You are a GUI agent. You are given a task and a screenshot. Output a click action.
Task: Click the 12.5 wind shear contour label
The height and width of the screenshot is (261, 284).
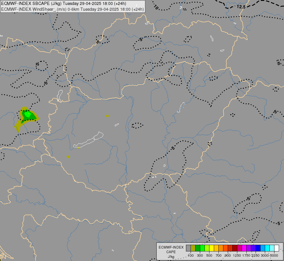(x=241, y=7)
